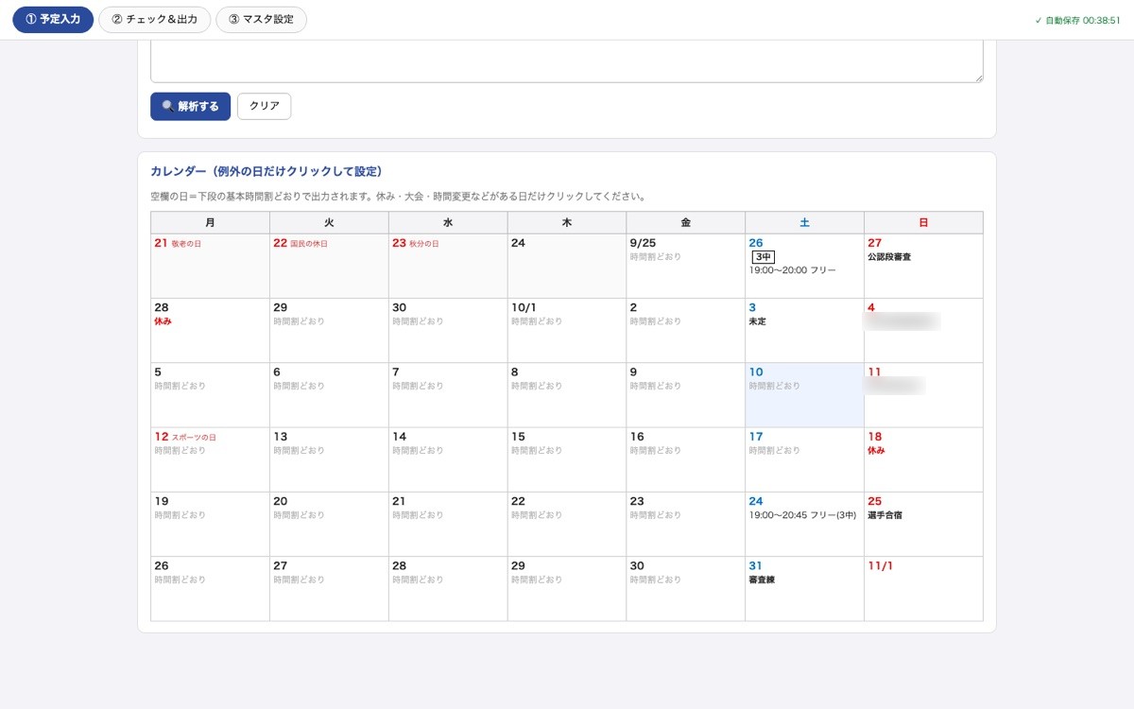Screen dimensions: 1134x709
Task: Select Saturday 17 calendar day cell
Action: tap(804, 458)
